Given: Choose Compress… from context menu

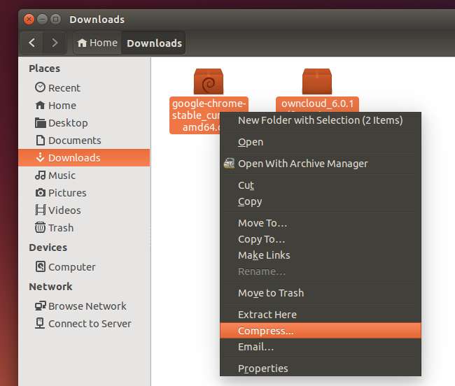Looking at the screenshot, I should pyautogui.click(x=265, y=331).
